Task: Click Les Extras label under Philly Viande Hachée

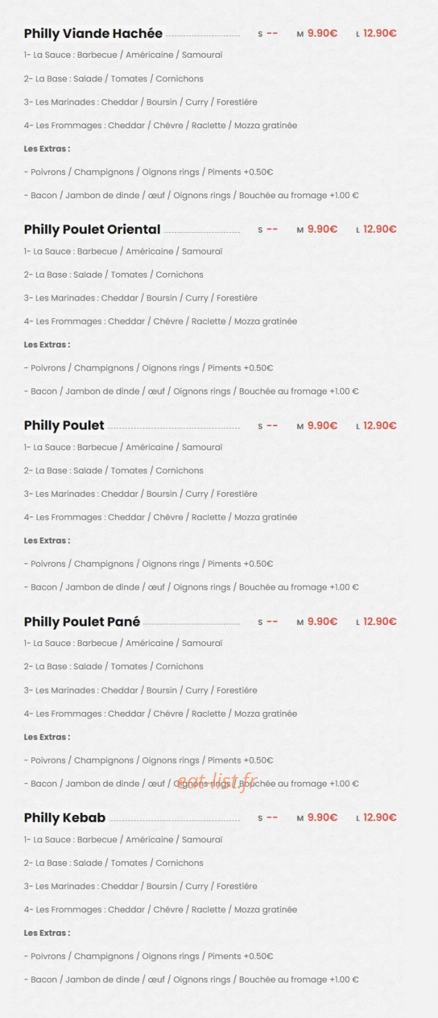Action: [47, 149]
